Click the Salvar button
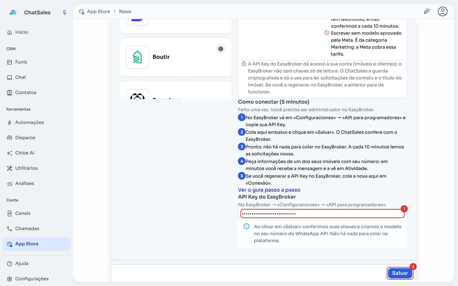Image resolution: width=458 pixels, height=286 pixels. (400, 273)
